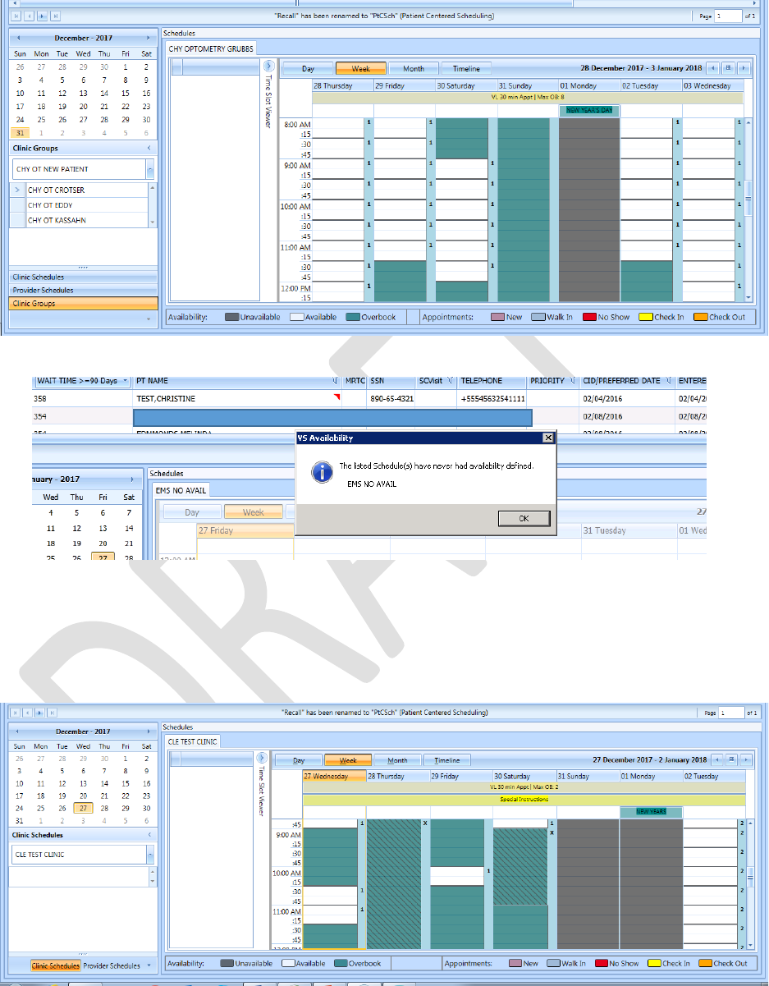Open overflow arrow beside Provider Schedules in CLE window
This screenshot has width=769, height=986.
[149, 965]
